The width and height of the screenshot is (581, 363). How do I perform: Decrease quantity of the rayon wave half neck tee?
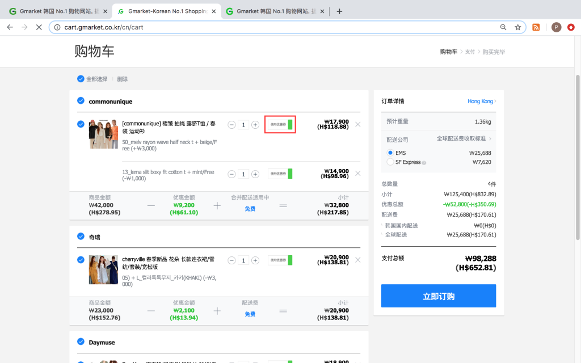[231, 125]
